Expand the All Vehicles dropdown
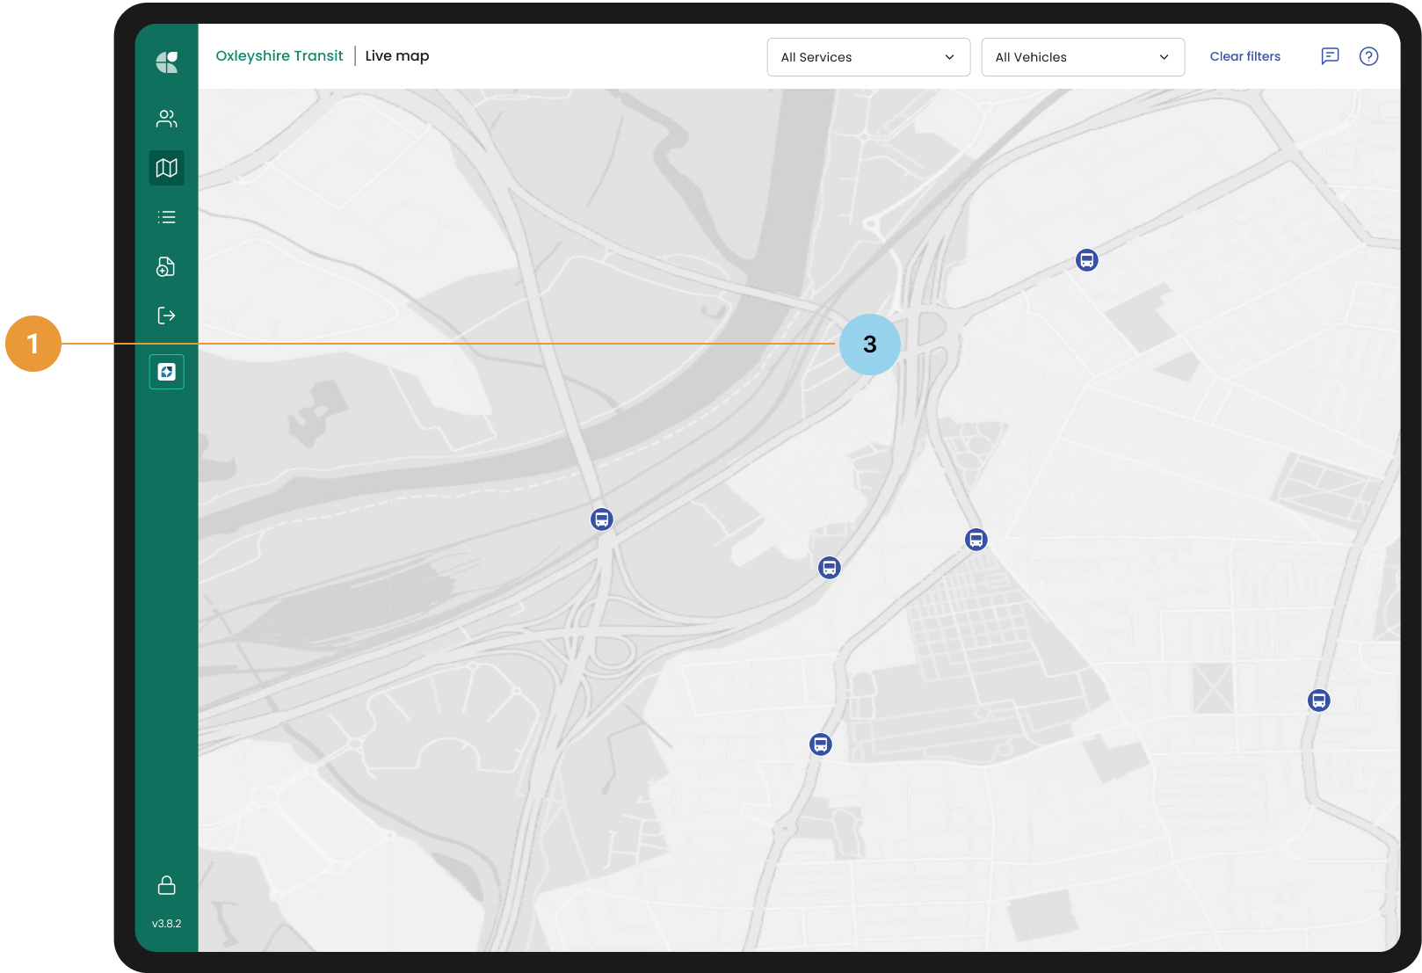Screen dimensions: 1422x973 click(1082, 57)
